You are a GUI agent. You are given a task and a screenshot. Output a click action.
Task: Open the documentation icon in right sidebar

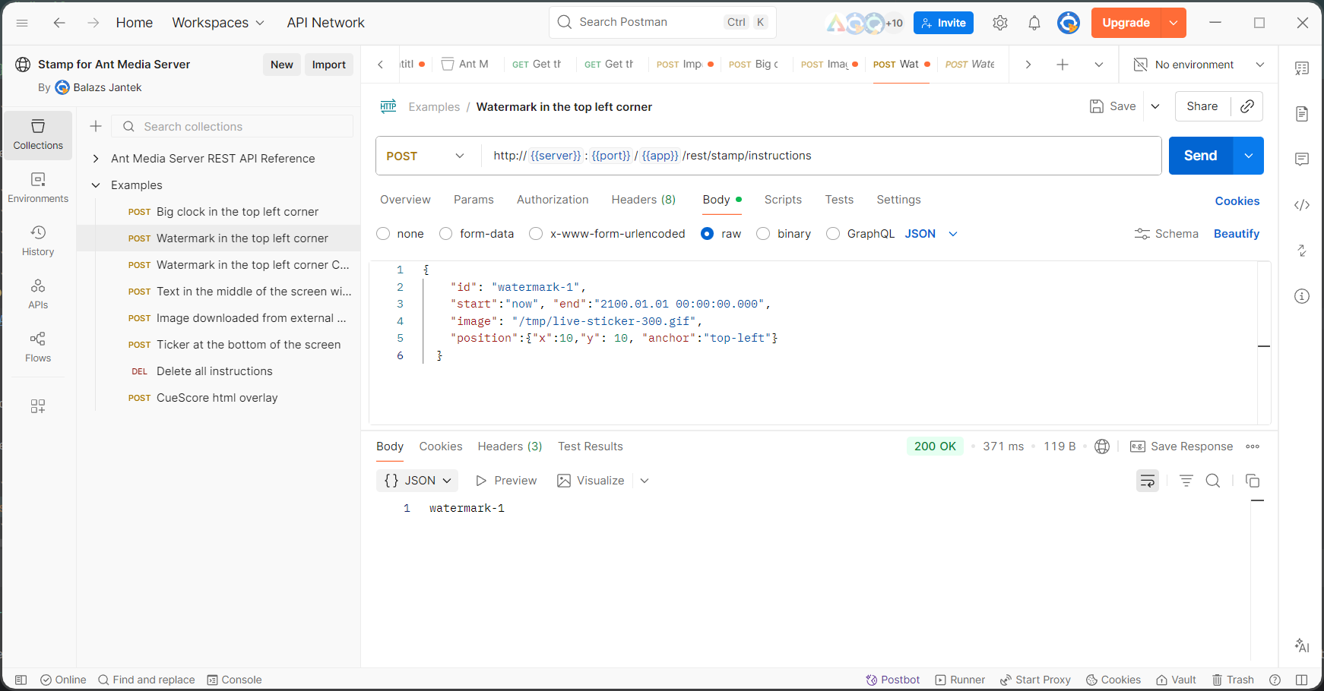click(1302, 114)
